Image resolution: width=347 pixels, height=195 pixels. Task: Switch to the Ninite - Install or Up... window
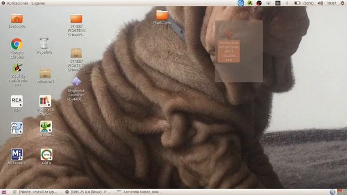36,192
